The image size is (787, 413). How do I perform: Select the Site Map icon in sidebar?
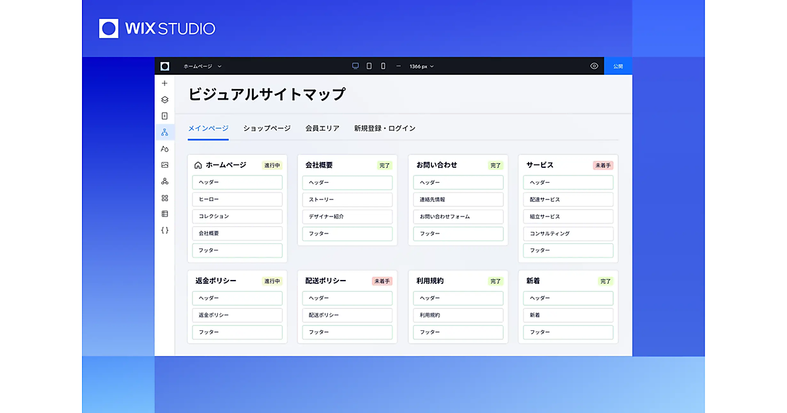coord(165,132)
